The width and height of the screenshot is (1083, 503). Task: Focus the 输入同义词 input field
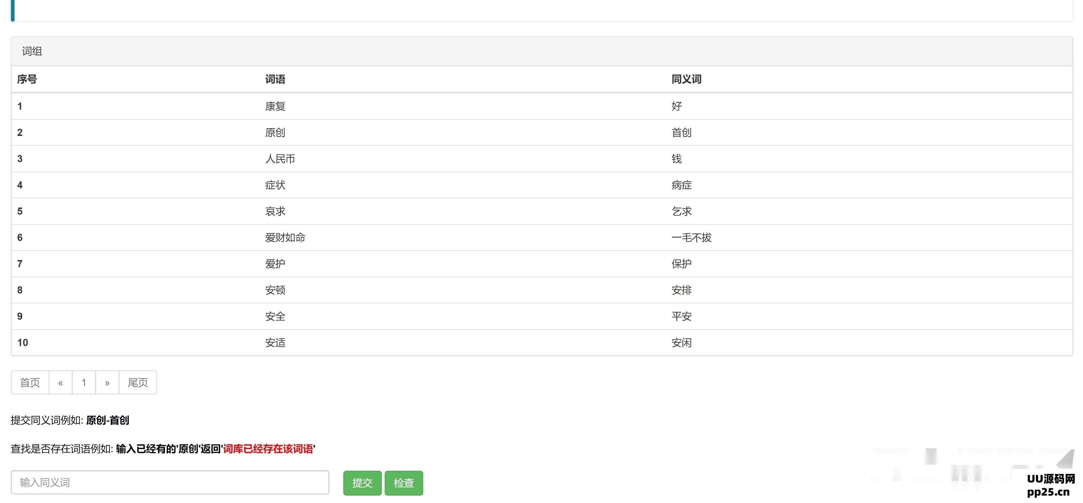click(x=170, y=482)
